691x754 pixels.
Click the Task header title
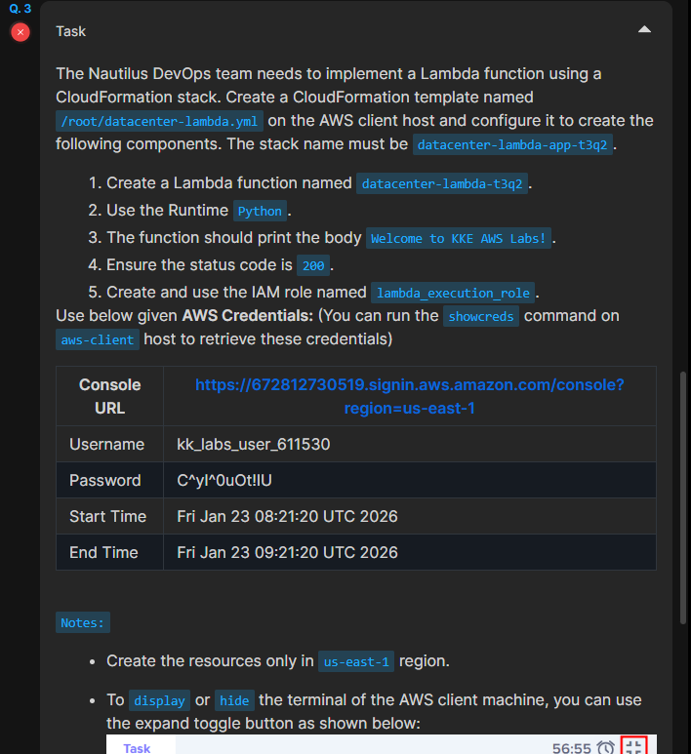pyautogui.click(x=71, y=31)
